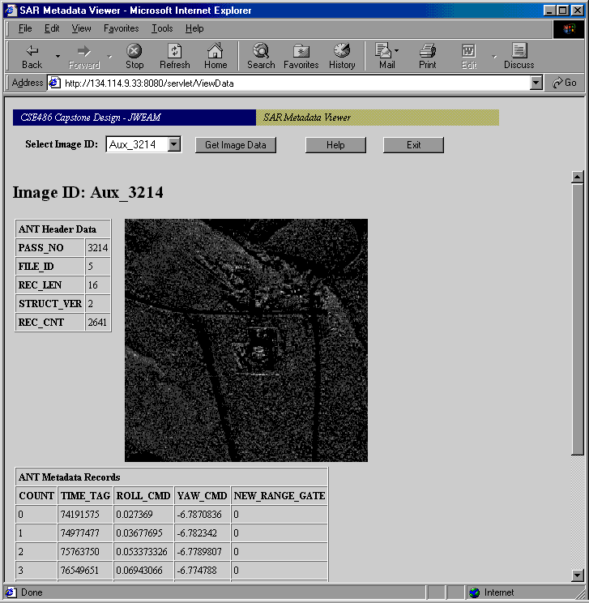589x603 pixels.
Task: Expand the Address bar URL dropdown
Action: [x=536, y=83]
